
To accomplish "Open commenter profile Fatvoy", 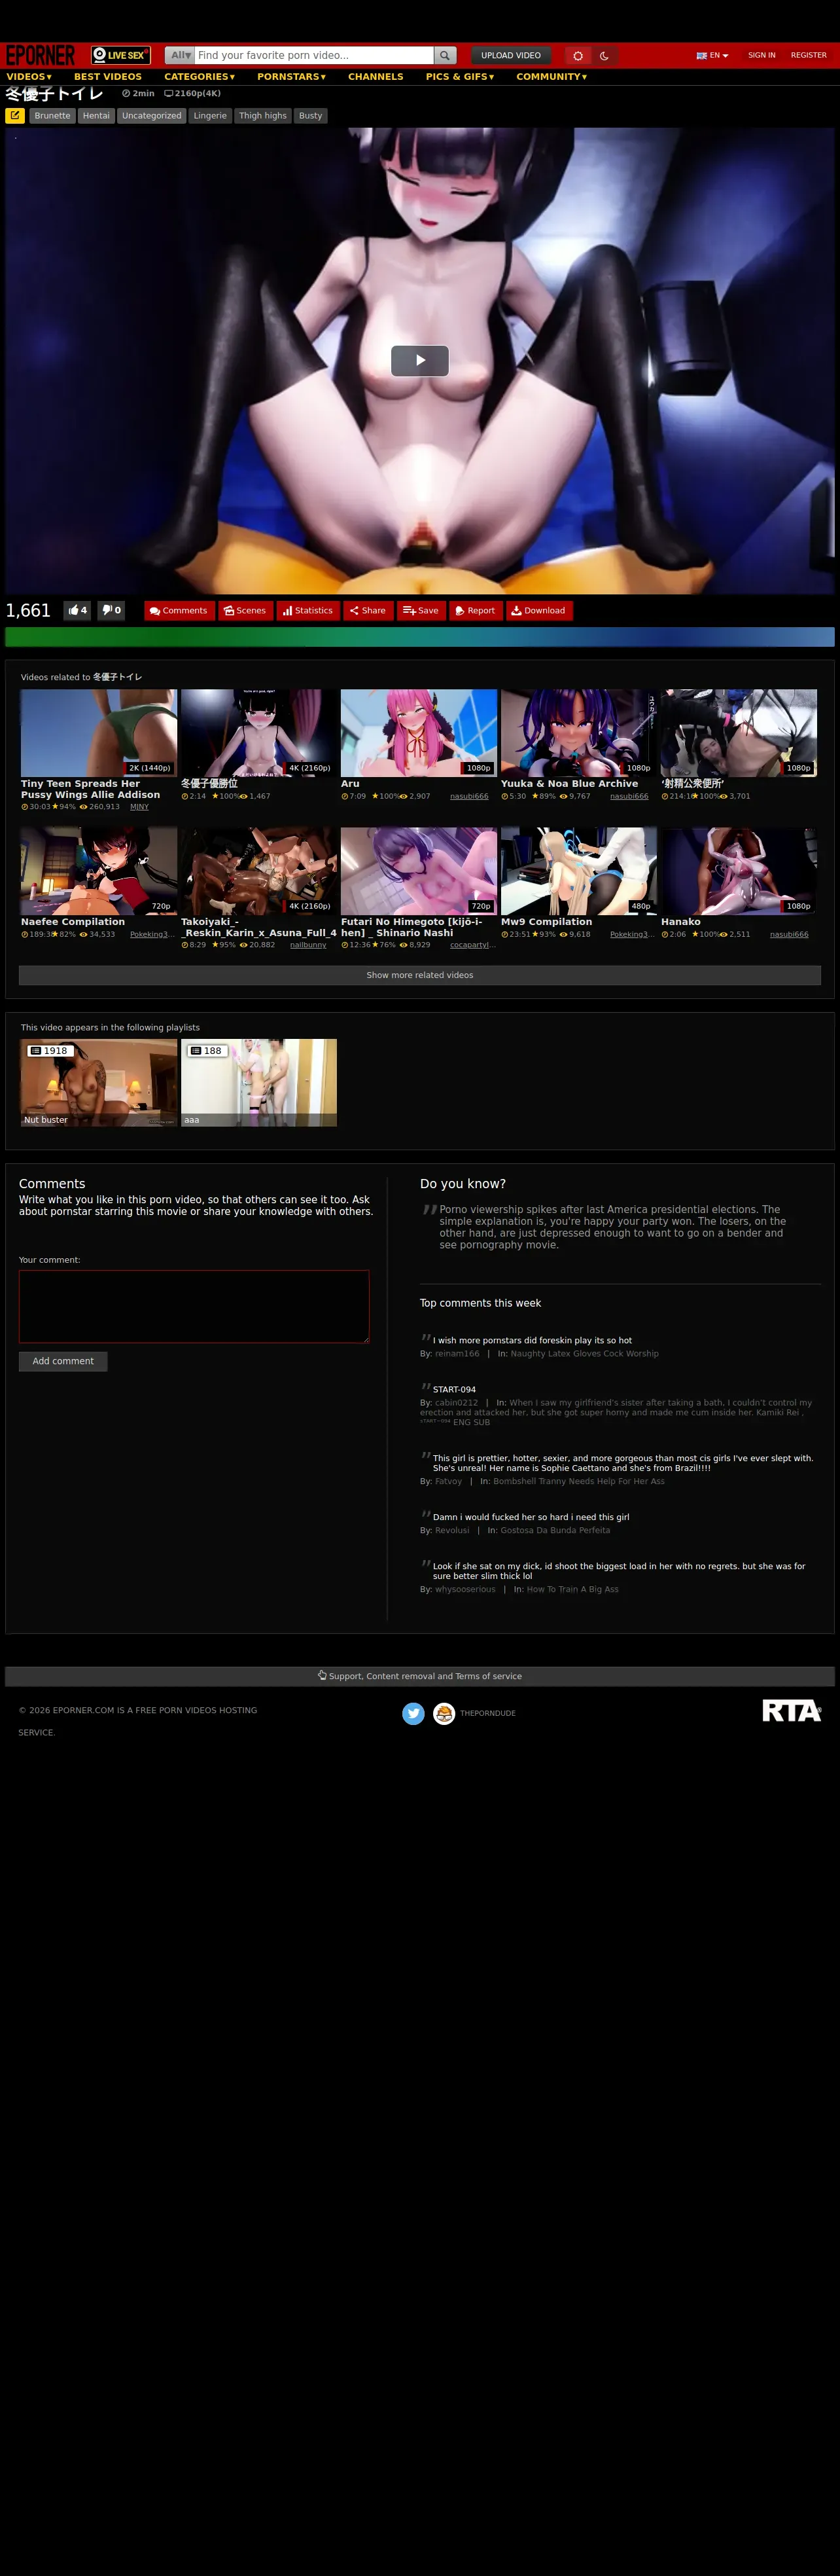I will (449, 1482).
